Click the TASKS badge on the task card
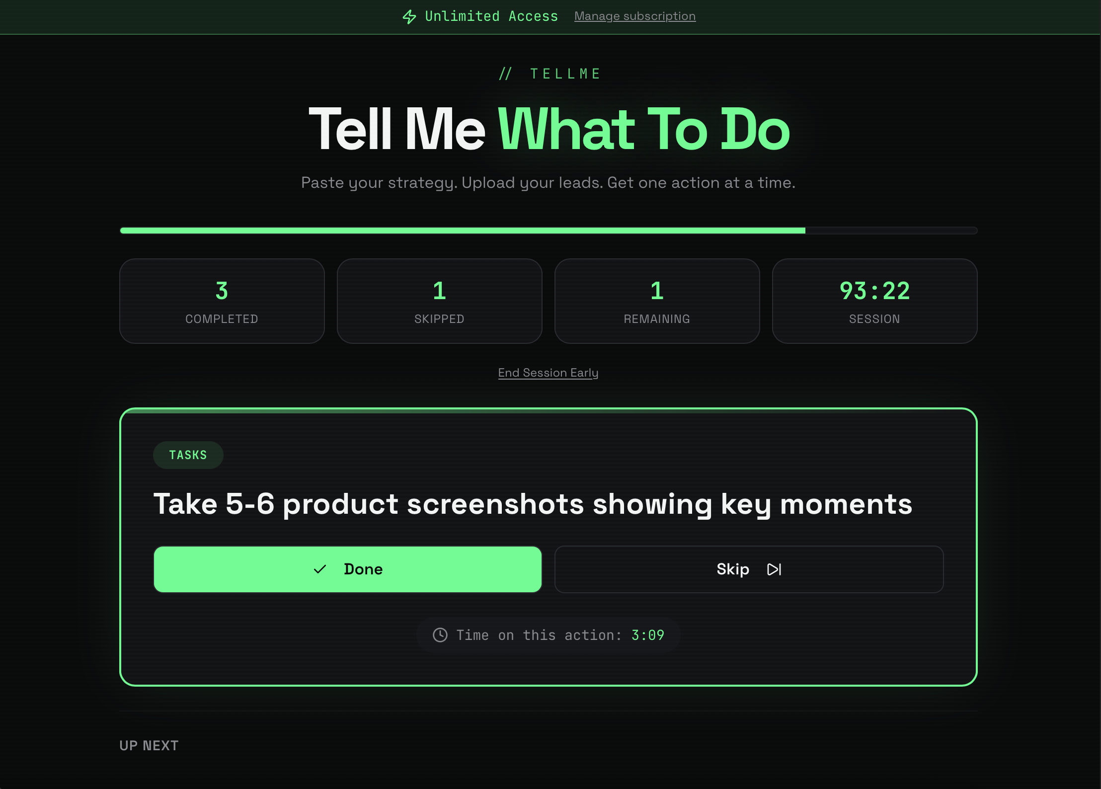The image size is (1101, 789). [x=188, y=455]
